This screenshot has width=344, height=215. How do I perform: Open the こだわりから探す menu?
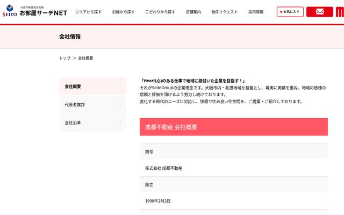click(x=160, y=12)
